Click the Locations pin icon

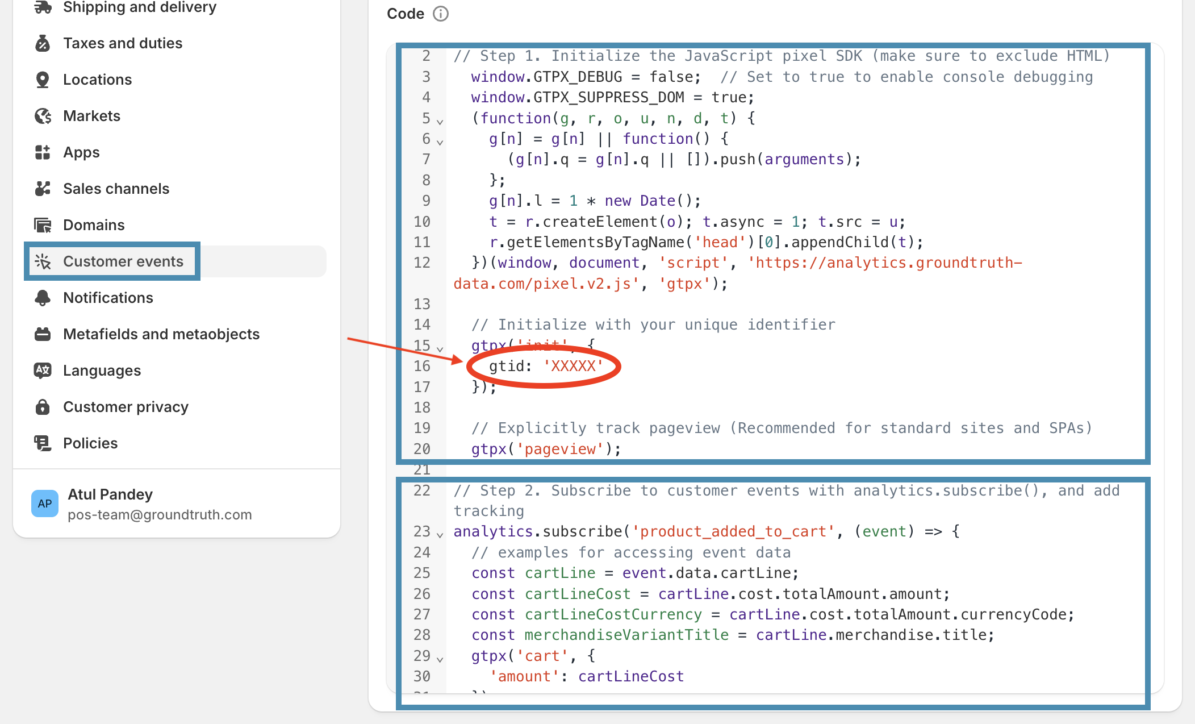pyautogui.click(x=43, y=80)
